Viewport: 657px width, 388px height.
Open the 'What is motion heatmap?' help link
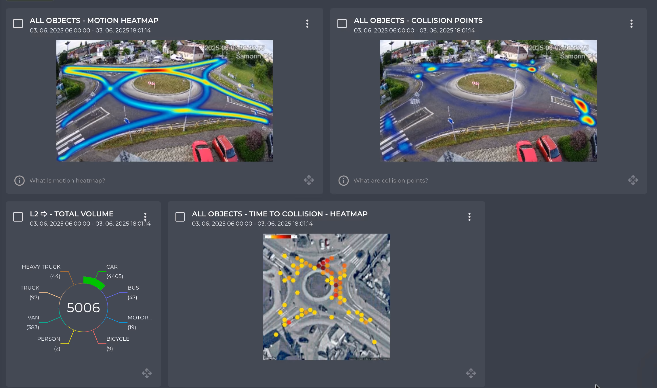point(67,181)
